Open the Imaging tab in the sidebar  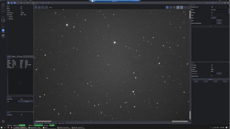tap(3, 31)
